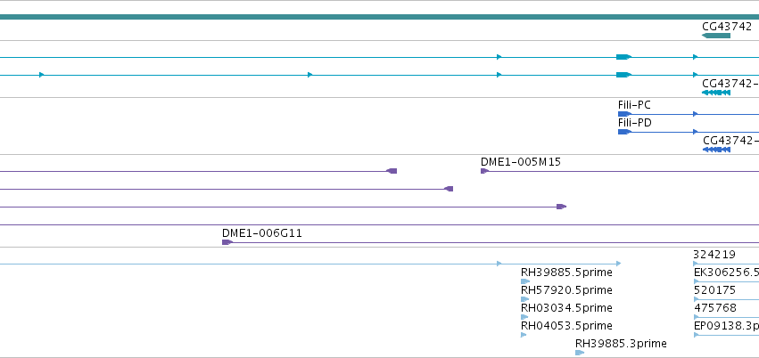Click the cyan exon block on the lower transcript line
The width and height of the screenshot is (759, 358).
click(x=623, y=75)
